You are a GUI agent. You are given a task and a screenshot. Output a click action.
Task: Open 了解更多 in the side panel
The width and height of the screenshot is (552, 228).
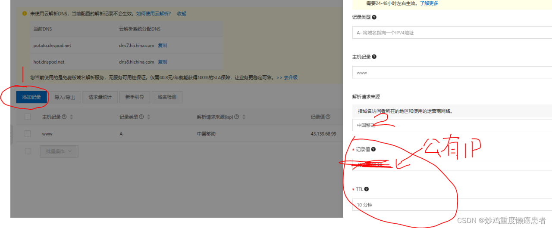429,3
